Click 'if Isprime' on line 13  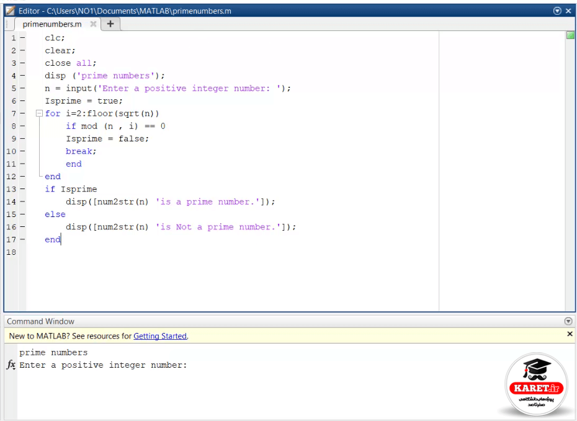coord(71,189)
